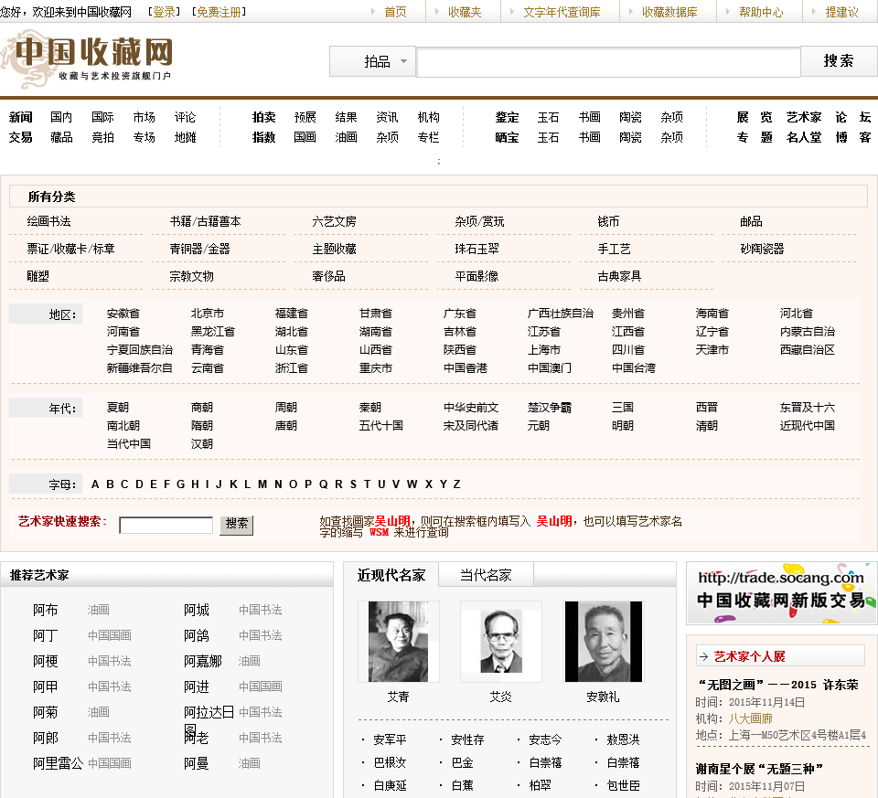Select the 宗教文物 category
The width and height of the screenshot is (878, 798).
[x=191, y=276]
